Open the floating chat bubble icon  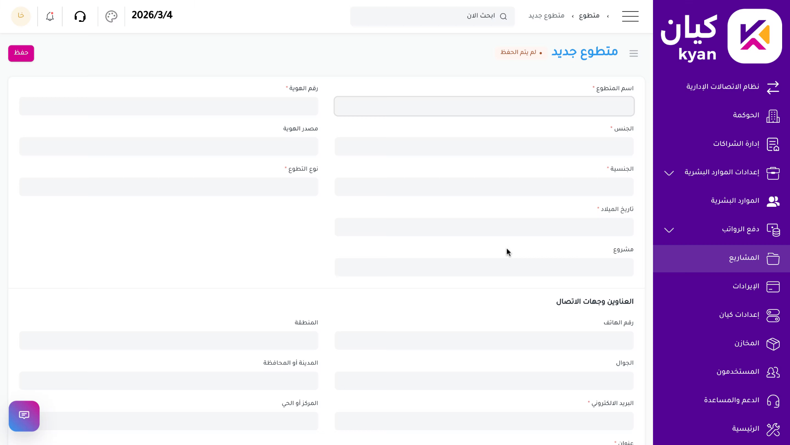click(x=24, y=416)
